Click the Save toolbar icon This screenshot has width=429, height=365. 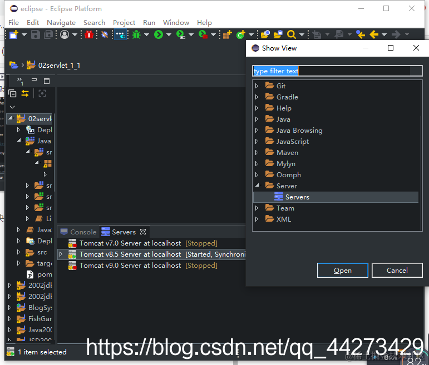(x=35, y=34)
